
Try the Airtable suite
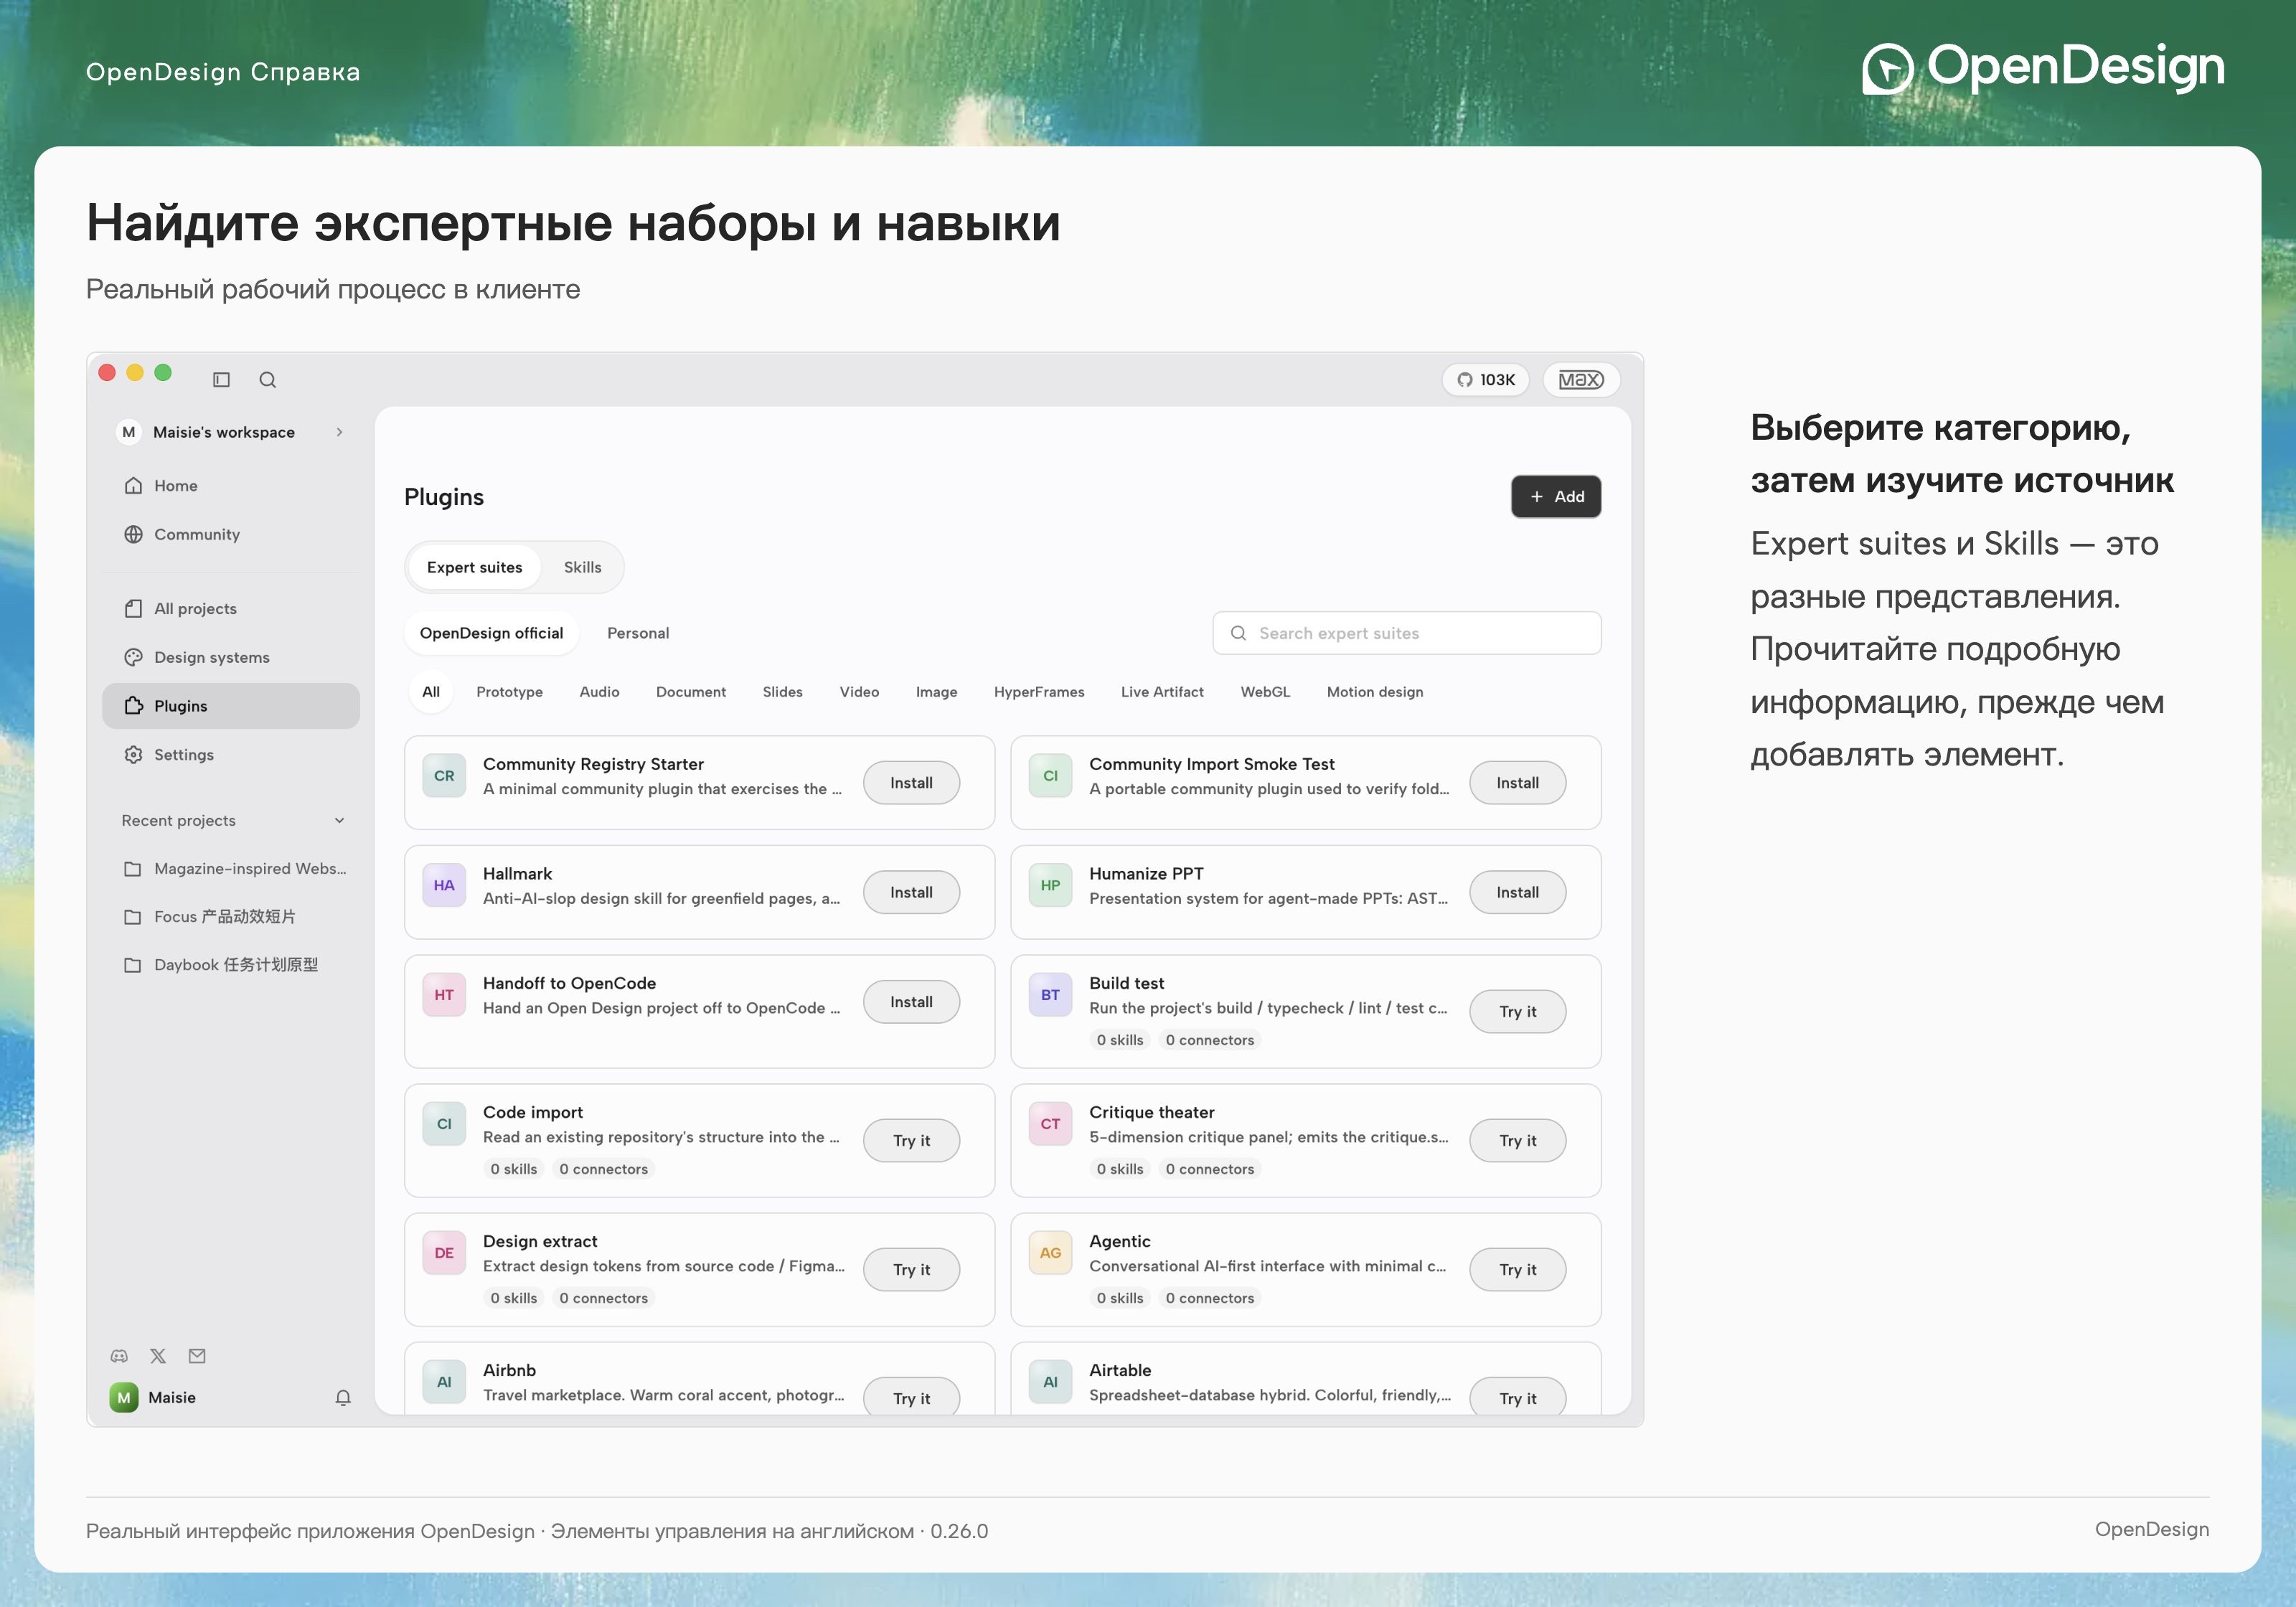[x=1517, y=1398]
